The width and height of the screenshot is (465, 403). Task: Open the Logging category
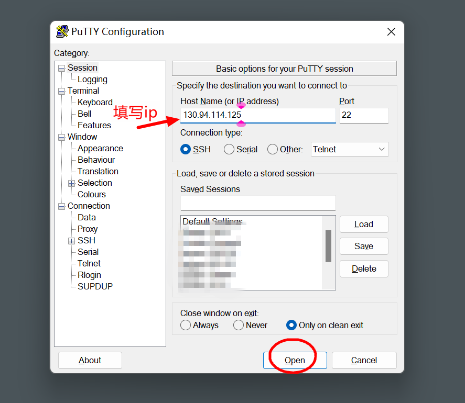[x=92, y=80]
